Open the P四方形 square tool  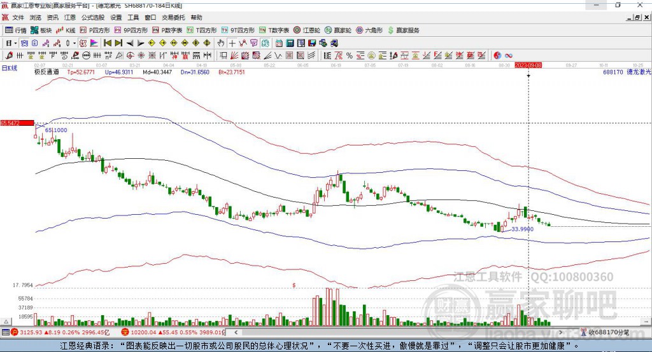pyautogui.click(x=95, y=30)
